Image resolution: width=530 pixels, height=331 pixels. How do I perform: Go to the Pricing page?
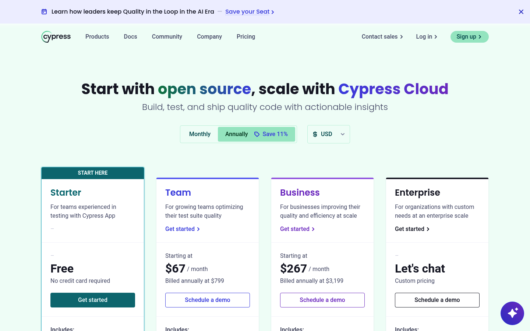pyautogui.click(x=246, y=37)
